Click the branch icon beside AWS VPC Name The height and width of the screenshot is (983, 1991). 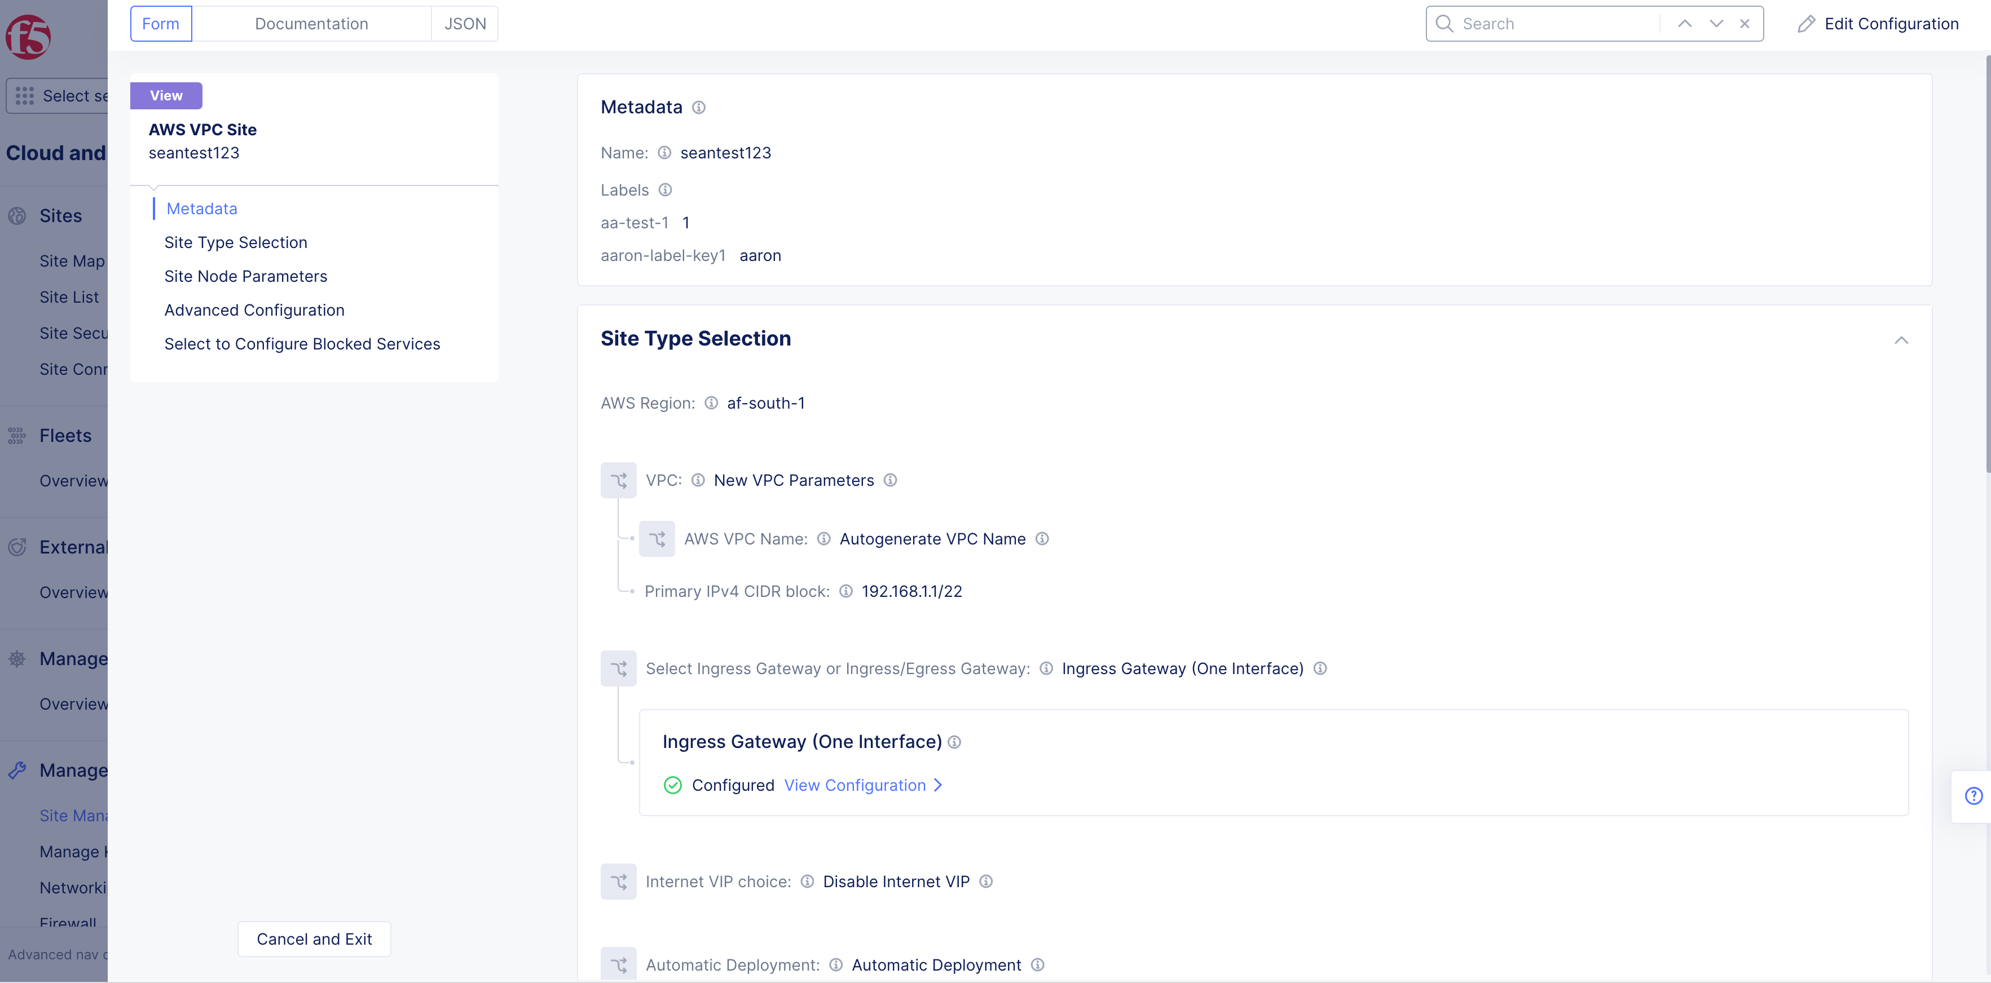[656, 539]
